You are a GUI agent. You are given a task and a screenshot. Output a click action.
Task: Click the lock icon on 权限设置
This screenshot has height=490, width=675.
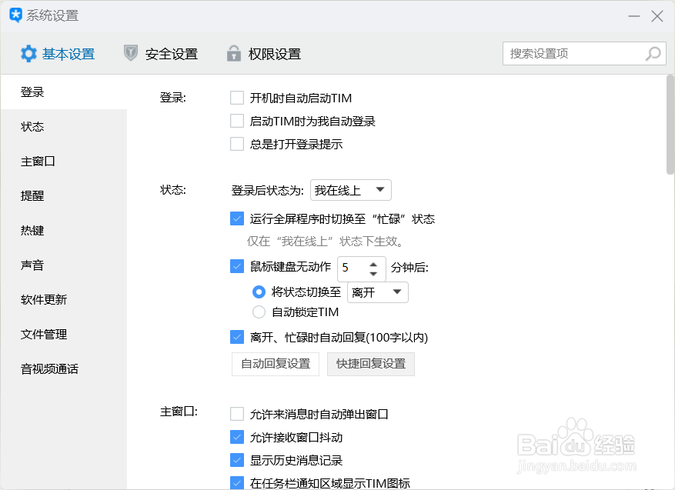pyautogui.click(x=233, y=53)
